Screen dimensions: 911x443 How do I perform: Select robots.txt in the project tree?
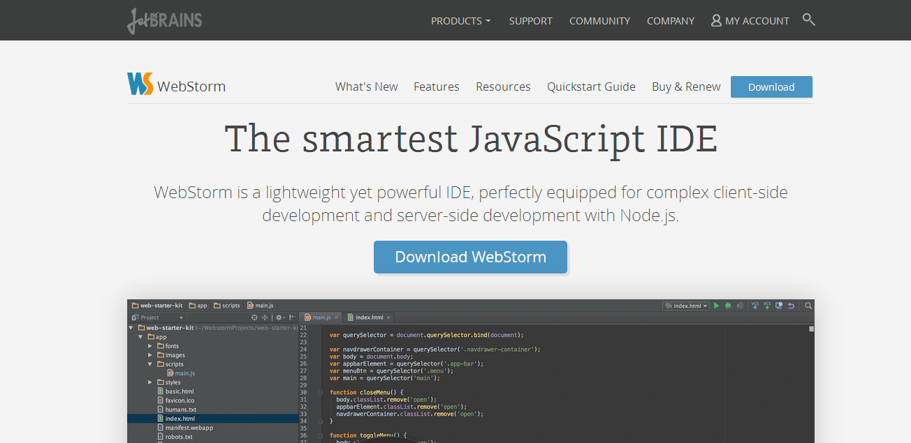pyautogui.click(x=174, y=437)
